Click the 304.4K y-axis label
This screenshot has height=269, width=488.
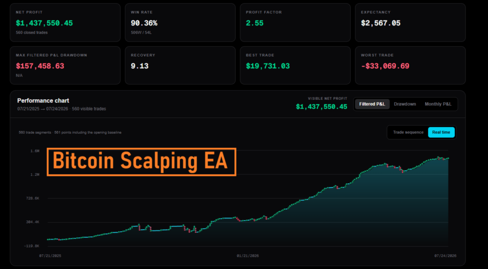[x=33, y=222]
